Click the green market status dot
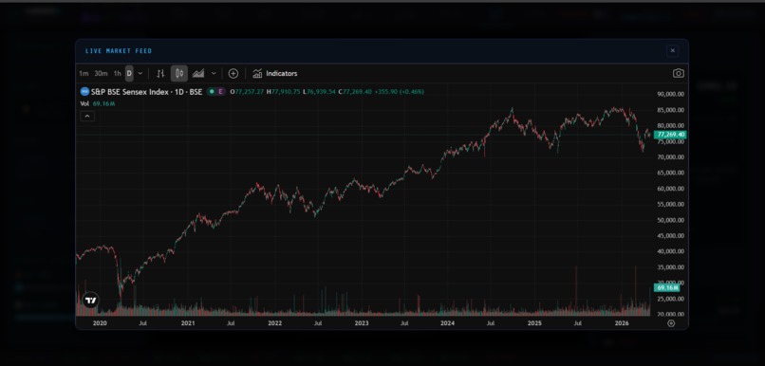 pos(212,92)
